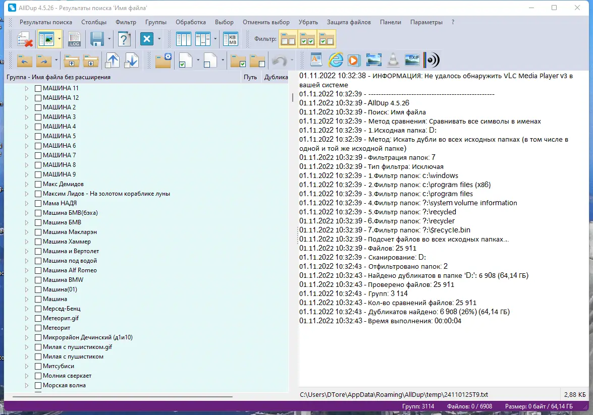Click the temp log file path in status bar
This screenshot has width=593, height=415.
pos(394,395)
